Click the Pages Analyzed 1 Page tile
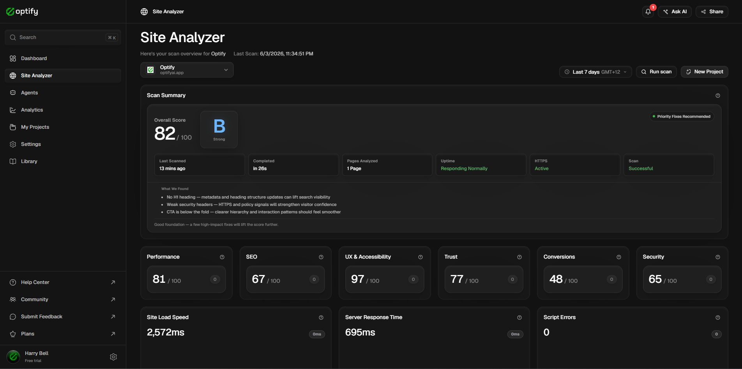This screenshot has width=742, height=369. tap(387, 165)
